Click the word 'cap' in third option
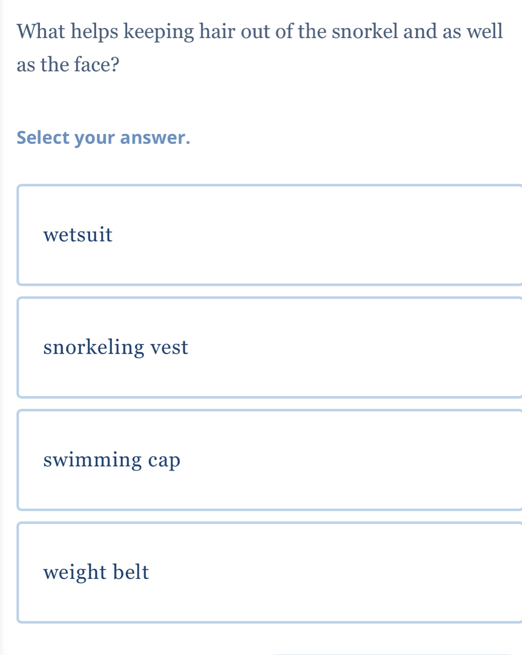Viewport: 522px width, 655px height. tap(164, 460)
